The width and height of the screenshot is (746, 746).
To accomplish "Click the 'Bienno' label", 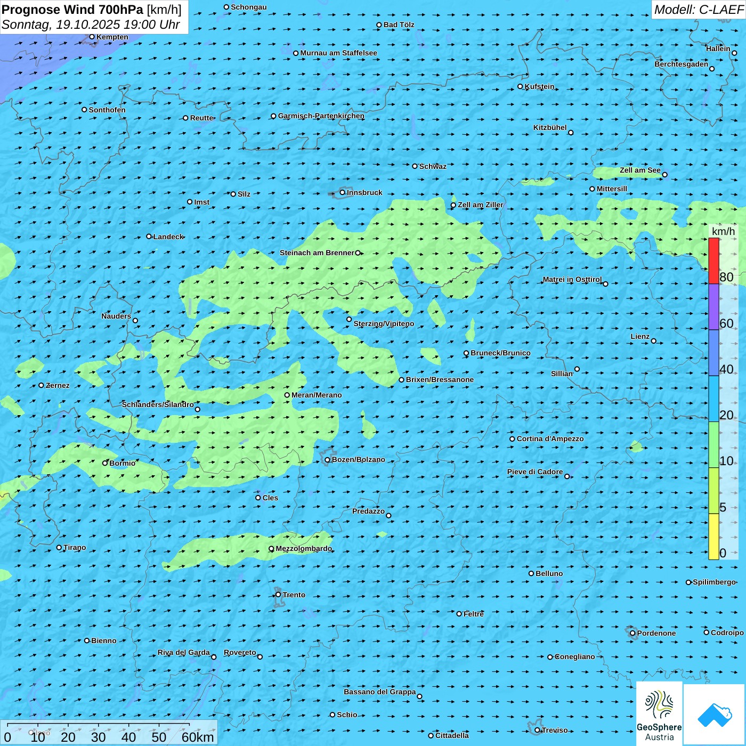I will pyautogui.click(x=104, y=640).
